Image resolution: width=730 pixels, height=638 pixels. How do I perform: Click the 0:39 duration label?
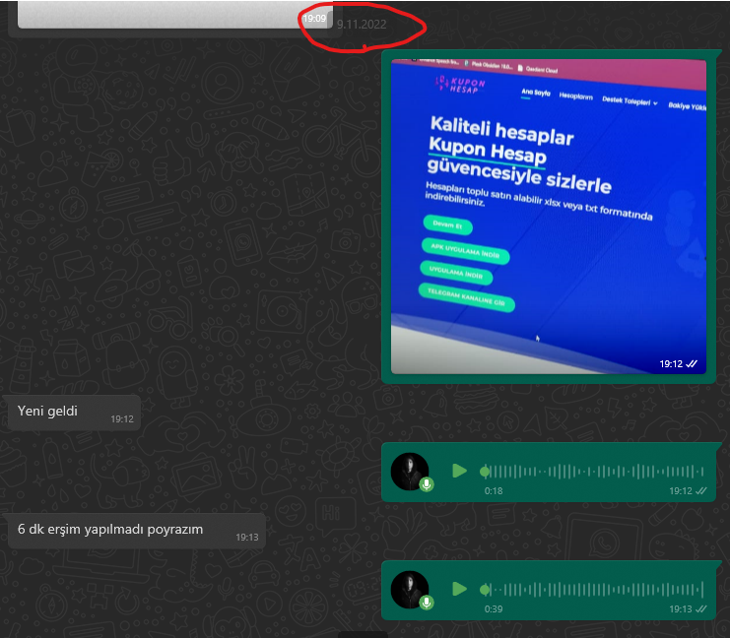pyautogui.click(x=494, y=609)
